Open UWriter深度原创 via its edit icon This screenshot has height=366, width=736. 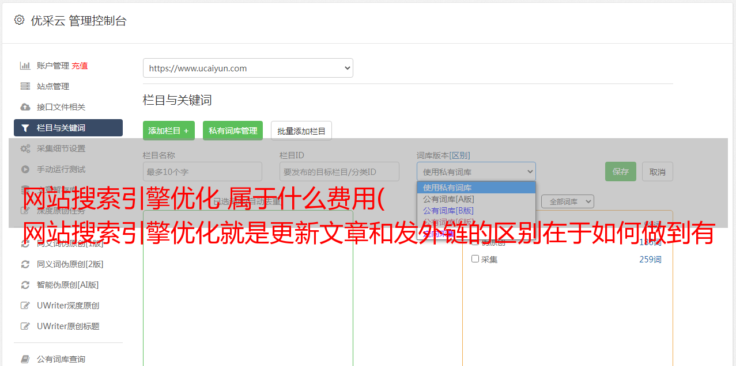pyautogui.click(x=25, y=306)
